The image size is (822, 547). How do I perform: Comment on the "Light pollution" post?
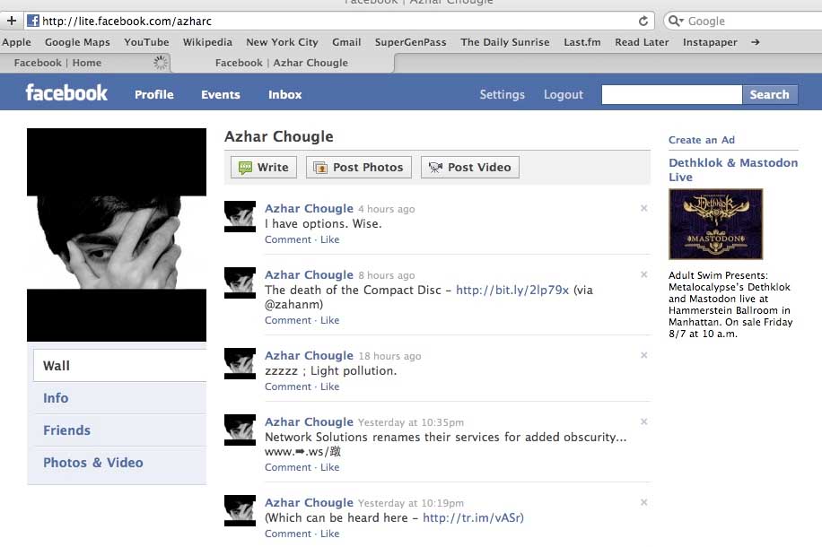(288, 386)
